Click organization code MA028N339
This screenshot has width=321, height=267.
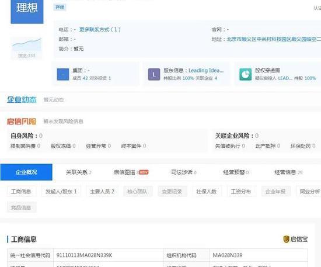pos(228,255)
